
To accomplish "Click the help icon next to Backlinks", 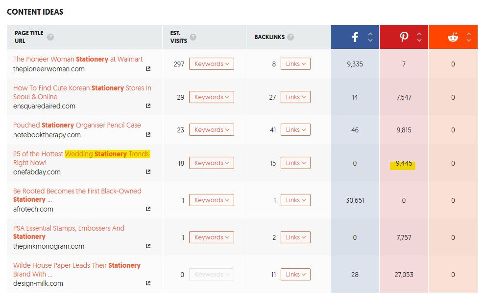I will click(291, 37).
